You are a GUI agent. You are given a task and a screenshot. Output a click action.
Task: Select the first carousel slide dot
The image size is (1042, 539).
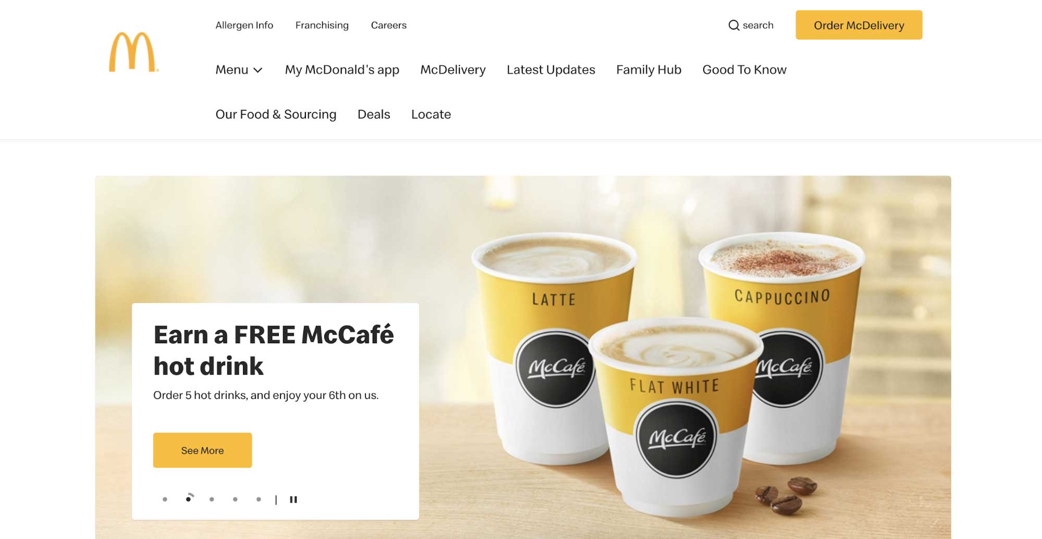pyautogui.click(x=165, y=499)
